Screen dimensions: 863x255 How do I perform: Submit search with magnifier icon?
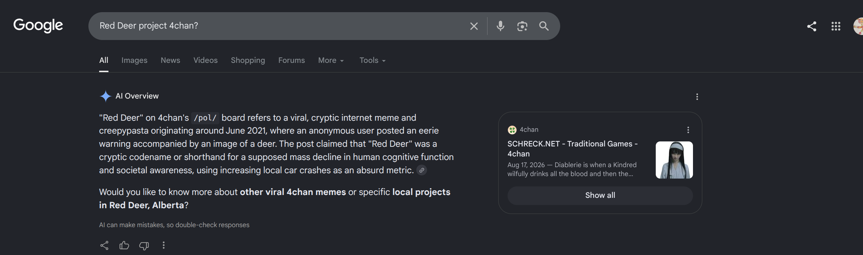point(544,26)
